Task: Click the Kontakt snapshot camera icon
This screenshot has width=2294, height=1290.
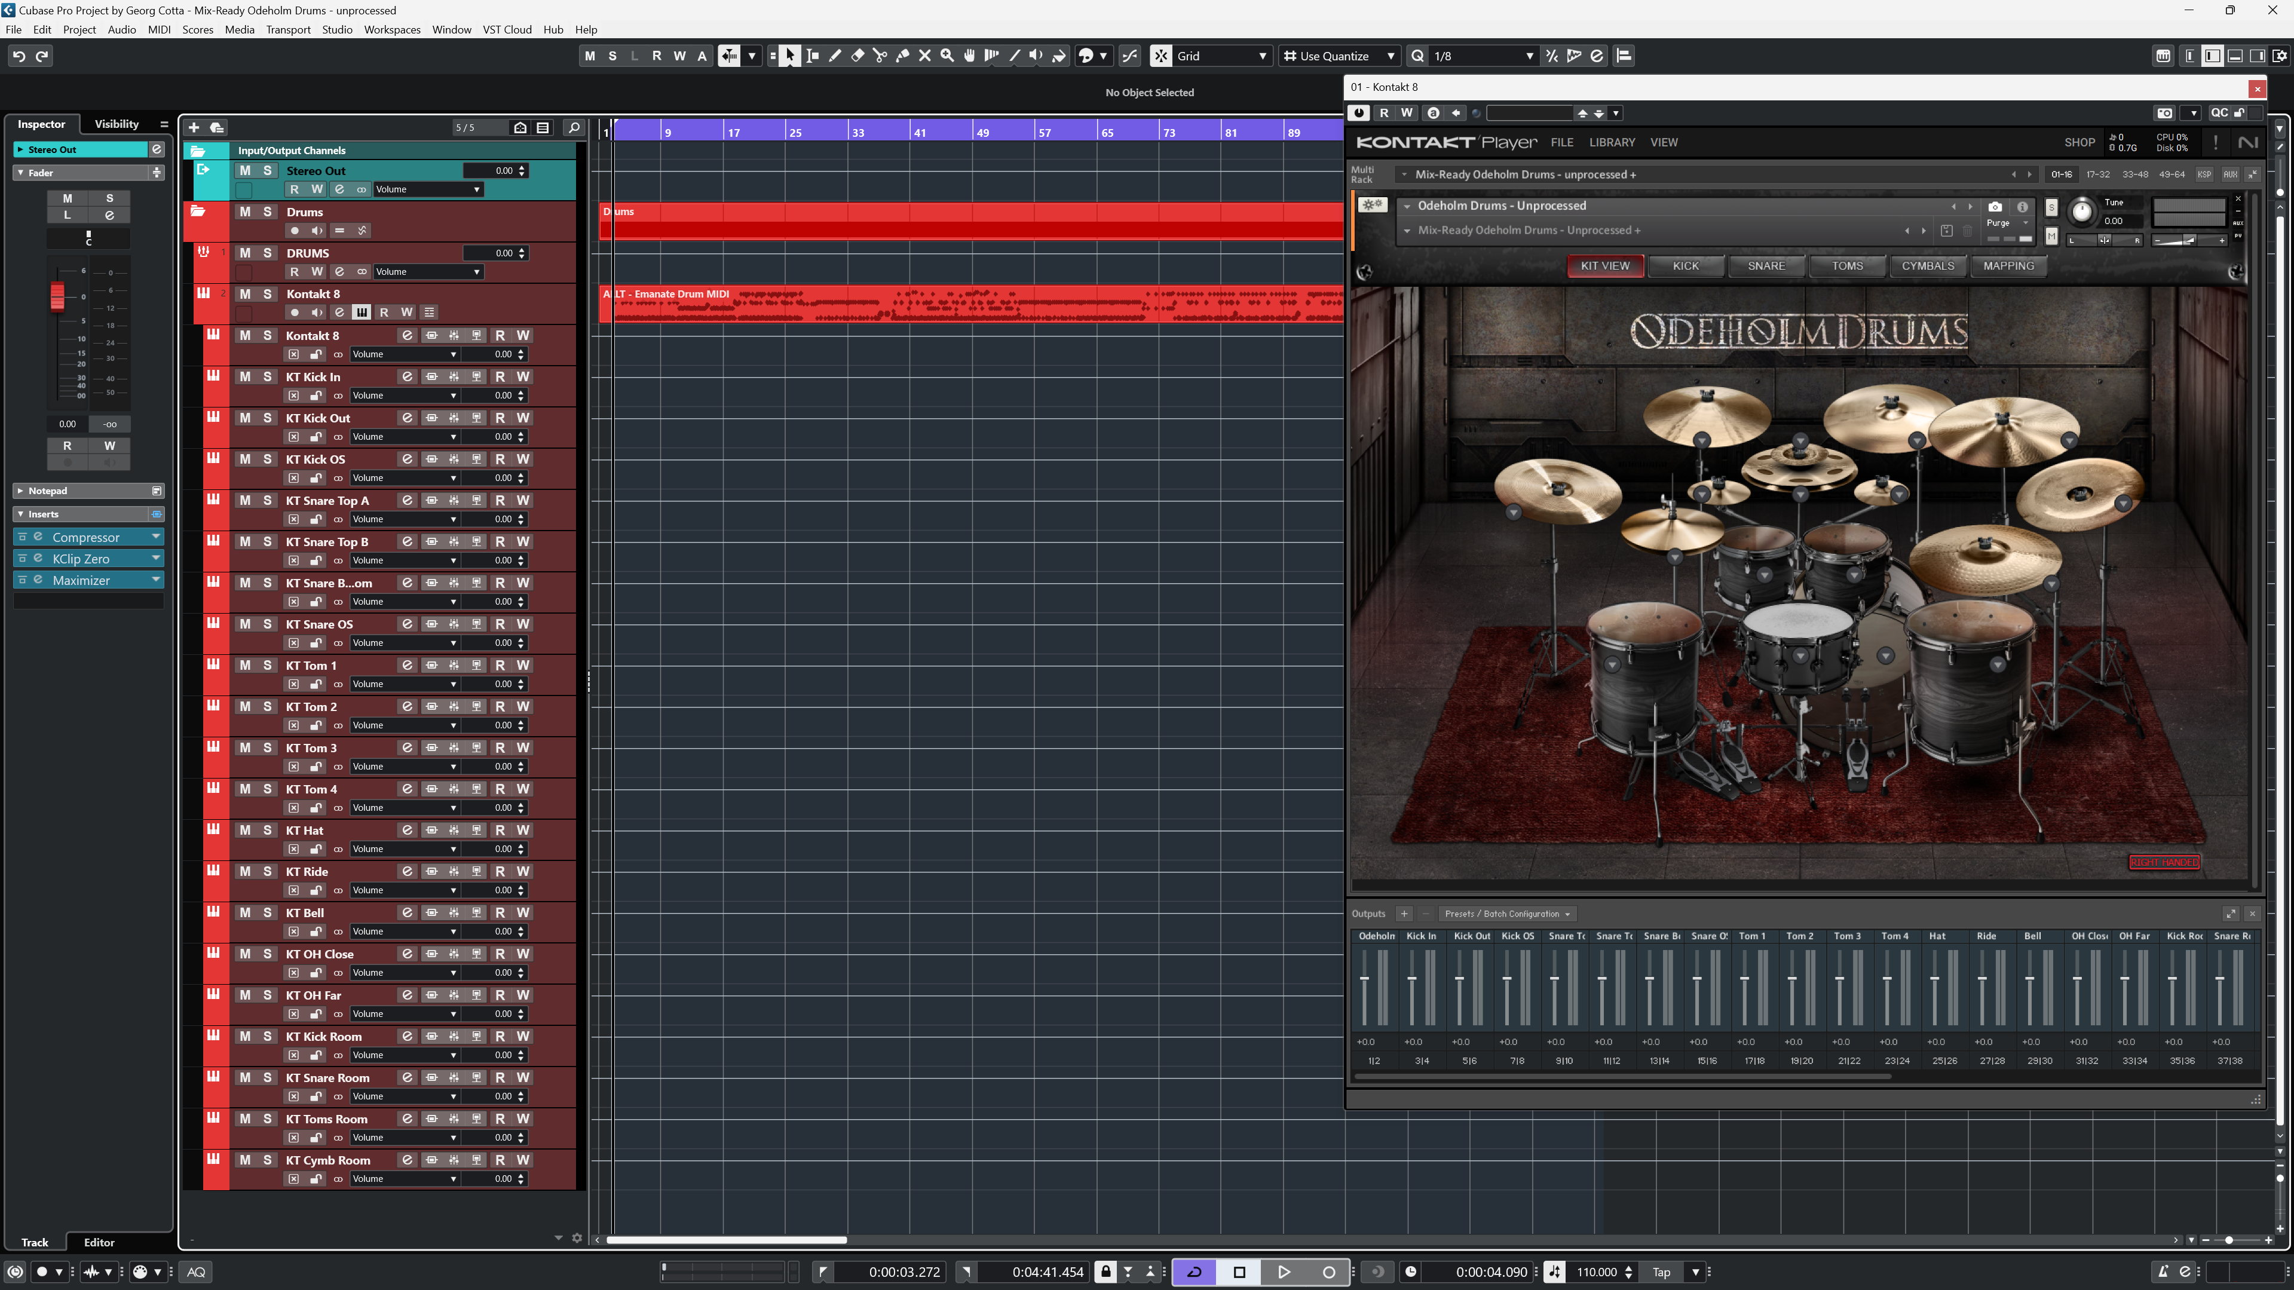Action: pos(1995,207)
